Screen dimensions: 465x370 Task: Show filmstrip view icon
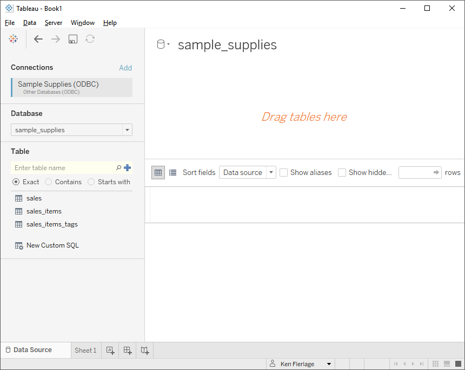pyautogui.click(x=447, y=363)
